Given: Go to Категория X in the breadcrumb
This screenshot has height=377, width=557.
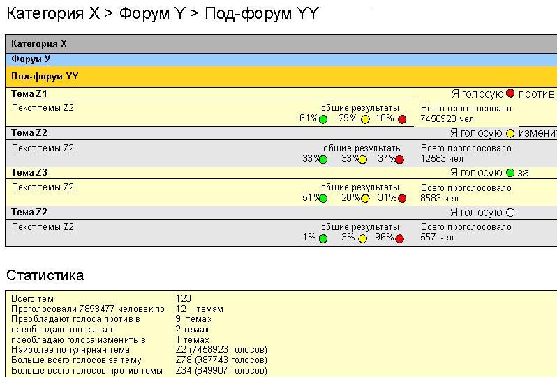Looking at the screenshot, I should [53, 14].
